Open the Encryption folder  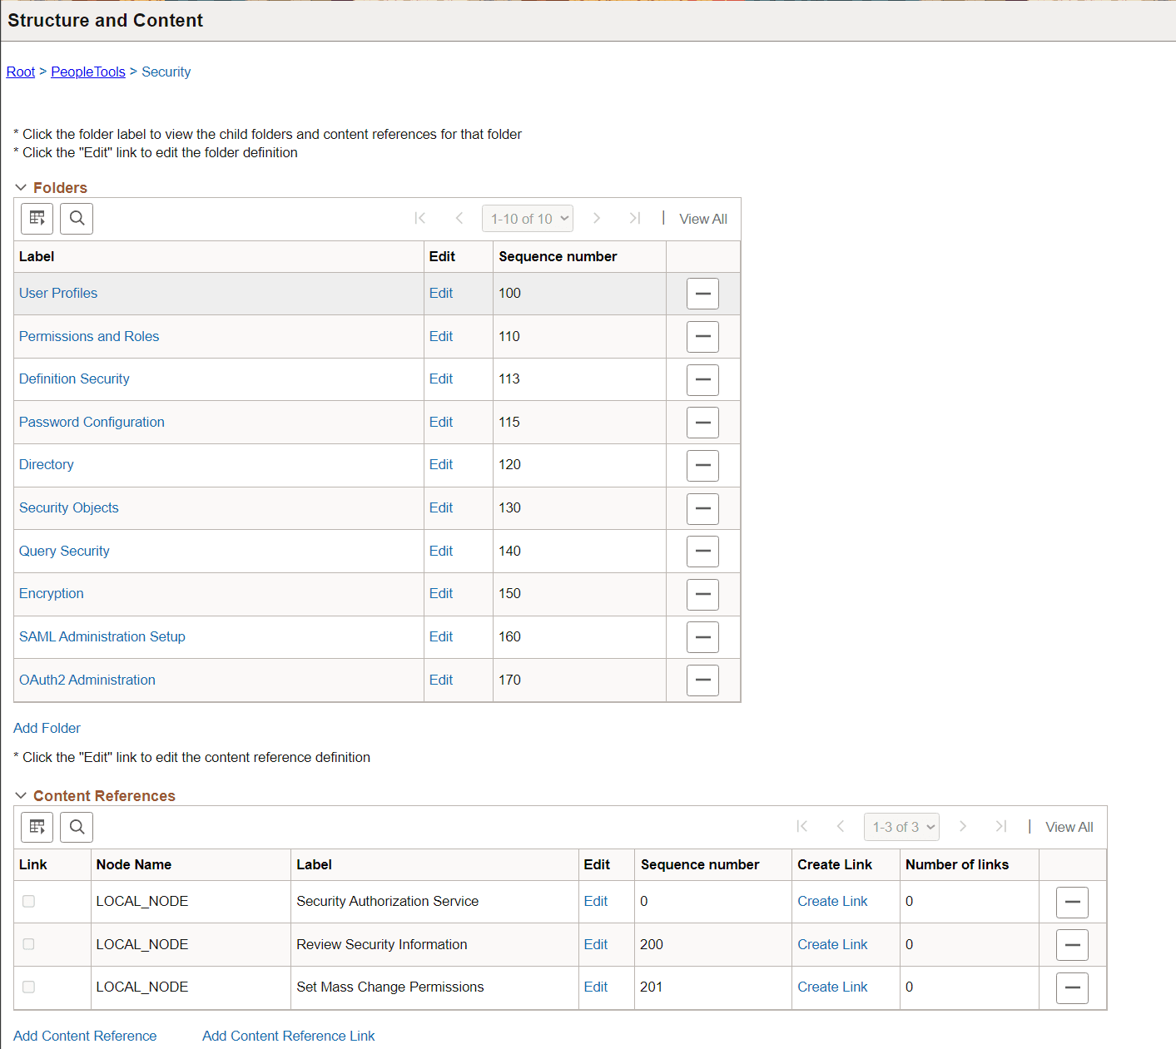pyautogui.click(x=52, y=593)
